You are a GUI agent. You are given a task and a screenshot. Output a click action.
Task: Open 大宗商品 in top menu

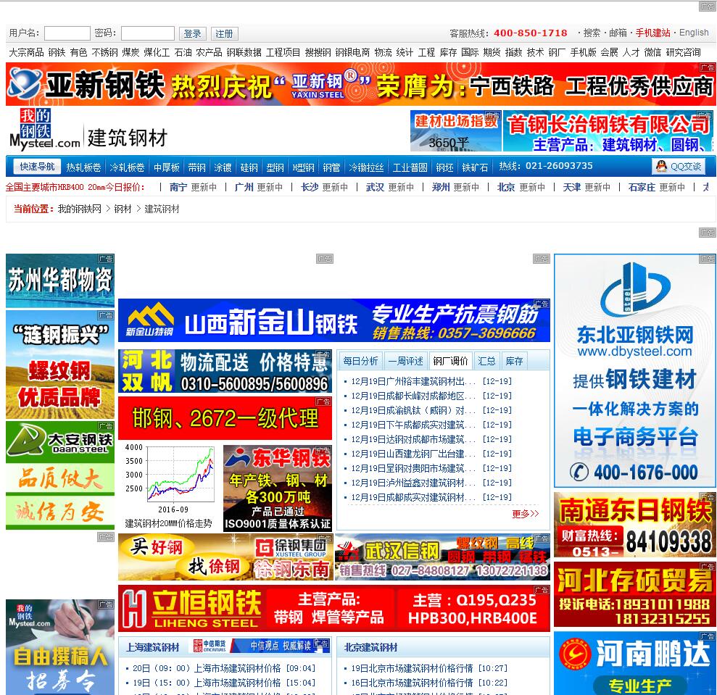[27, 53]
